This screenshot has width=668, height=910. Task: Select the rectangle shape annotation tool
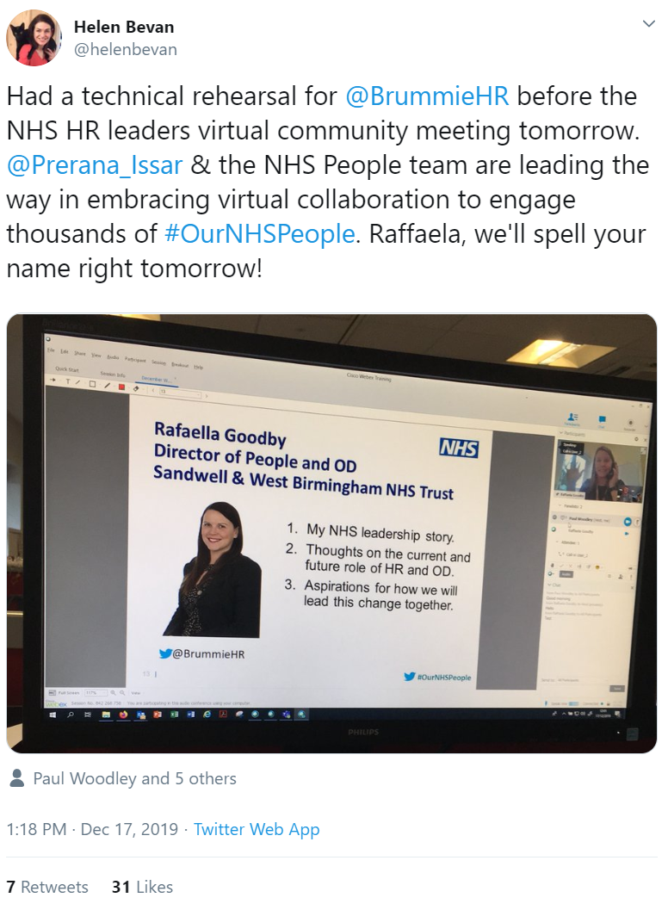(x=92, y=384)
